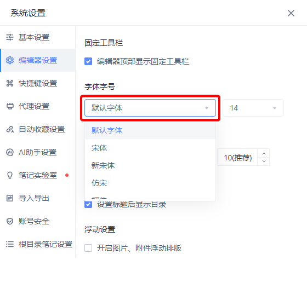Viewport: 307px width, 289px height.
Task: Open 根目录笔记设置 section
Action: (x=38, y=244)
